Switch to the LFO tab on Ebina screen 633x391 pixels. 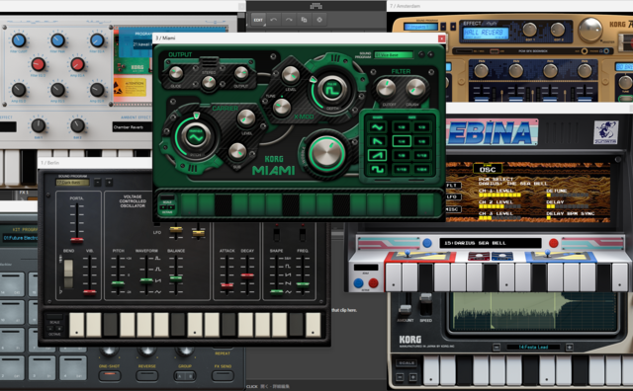click(452, 197)
